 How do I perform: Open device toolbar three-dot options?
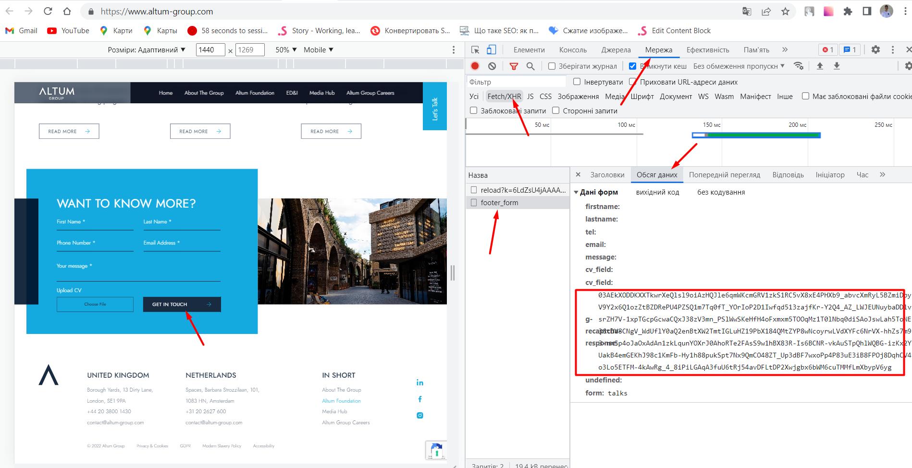pyautogui.click(x=453, y=49)
